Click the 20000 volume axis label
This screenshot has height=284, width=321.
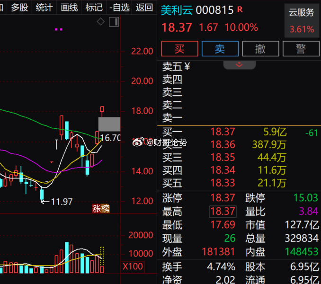141,235
